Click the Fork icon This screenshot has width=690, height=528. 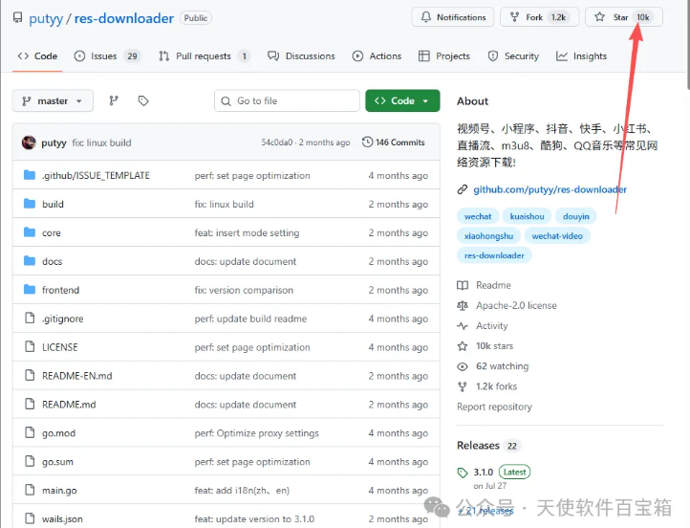coord(514,17)
